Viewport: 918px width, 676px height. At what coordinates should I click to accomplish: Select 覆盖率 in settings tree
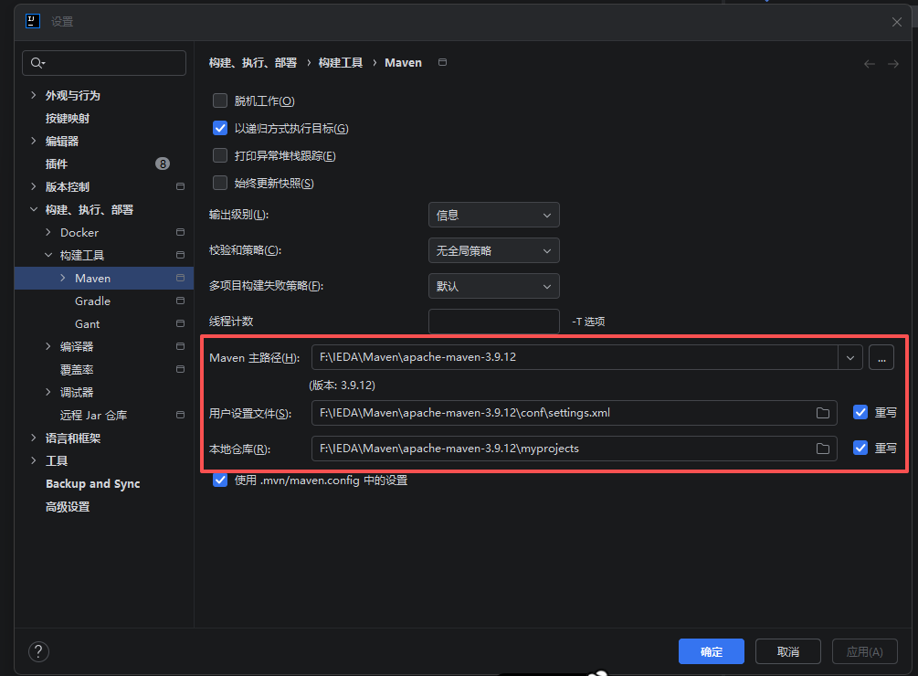pos(76,370)
